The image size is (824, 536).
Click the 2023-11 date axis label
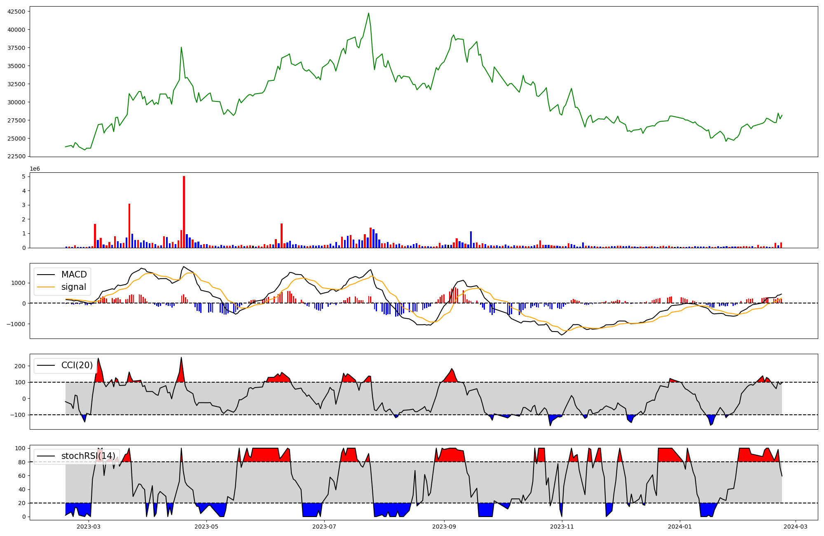[x=562, y=527]
